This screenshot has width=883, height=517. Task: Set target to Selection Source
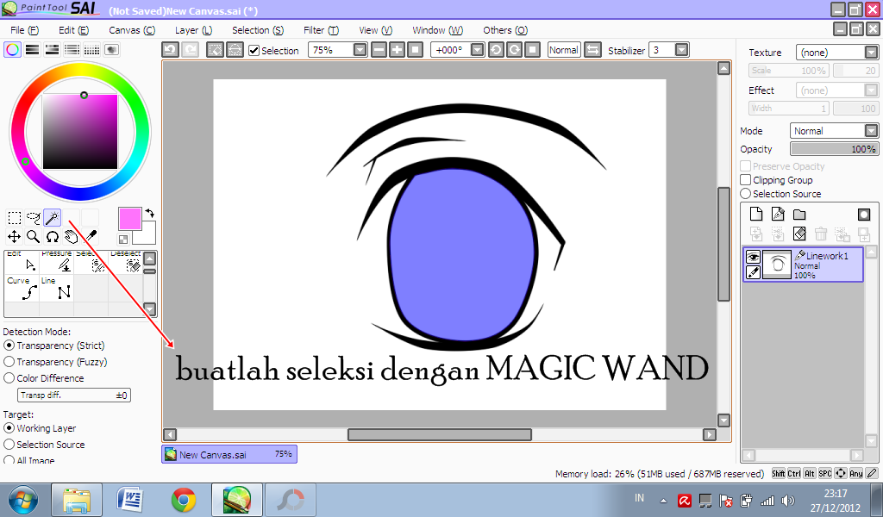(x=9, y=445)
